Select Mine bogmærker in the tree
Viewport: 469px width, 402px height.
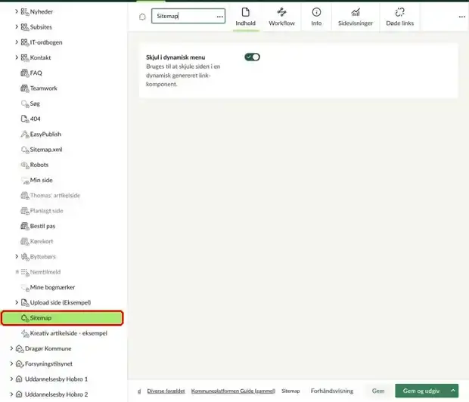(x=52, y=287)
